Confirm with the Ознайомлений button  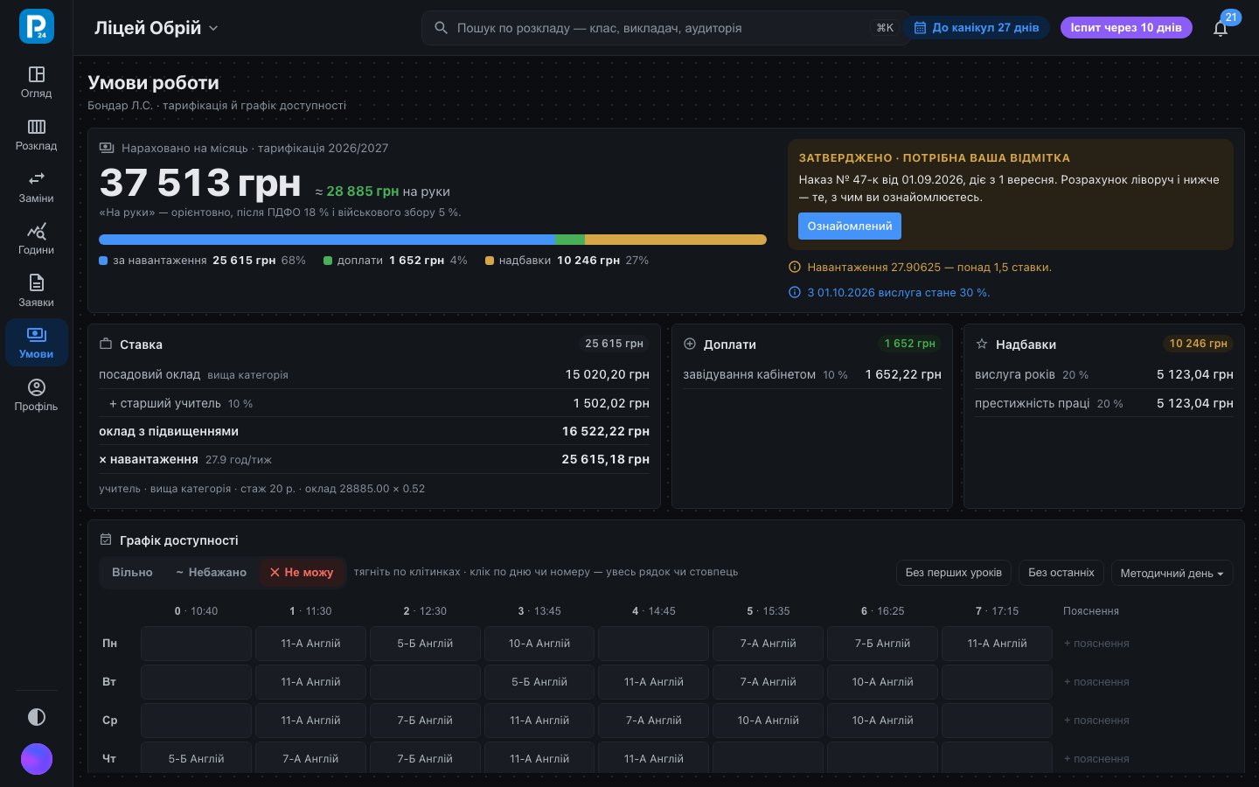tap(849, 226)
